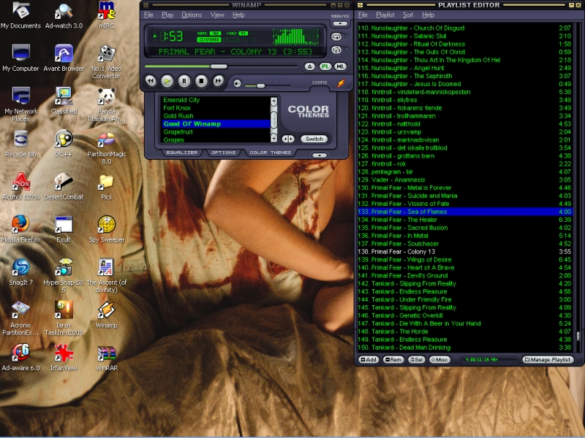Pause the current track
The height and width of the screenshot is (438, 585).
point(184,81)
